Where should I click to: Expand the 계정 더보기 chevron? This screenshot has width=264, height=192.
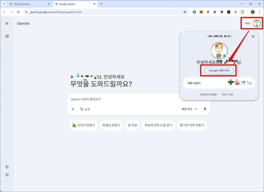pos(250,83)
